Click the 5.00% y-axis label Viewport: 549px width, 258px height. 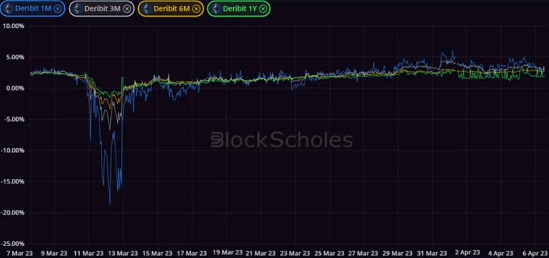tap(15, 57)
